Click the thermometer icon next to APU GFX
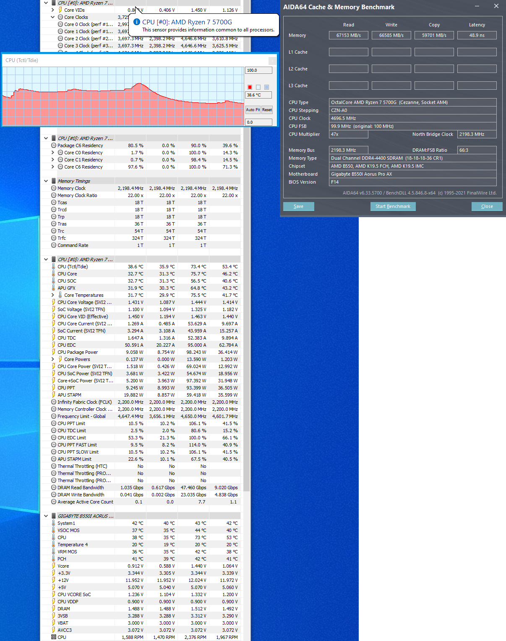This screenshot has height=641, width=506. pos(54,288)
